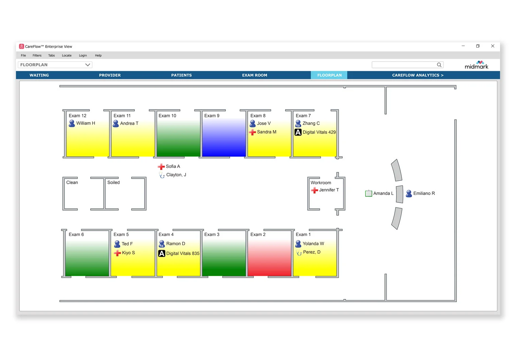The image size is (516, 358).
Task: Switch to the EXAM ROOM tab
Action: pos(254,75)
